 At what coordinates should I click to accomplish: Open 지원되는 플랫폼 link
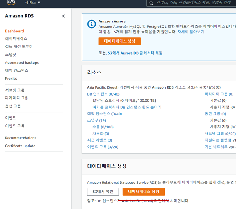[218, 140]
